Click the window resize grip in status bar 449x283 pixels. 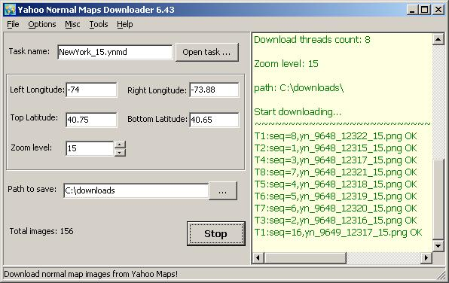441,275
